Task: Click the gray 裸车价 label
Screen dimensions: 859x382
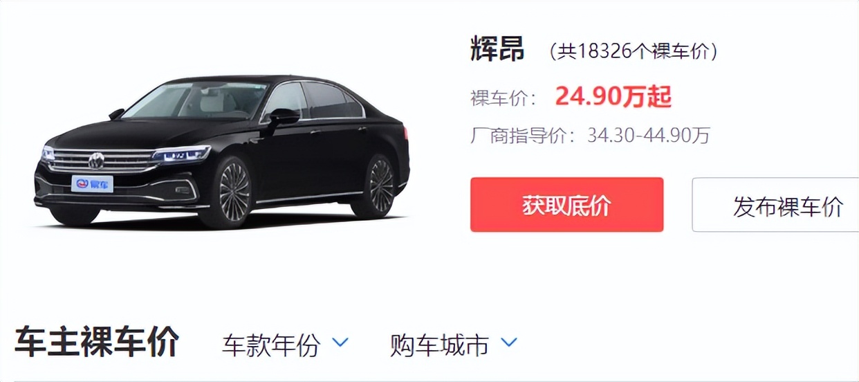Action: 503,99
